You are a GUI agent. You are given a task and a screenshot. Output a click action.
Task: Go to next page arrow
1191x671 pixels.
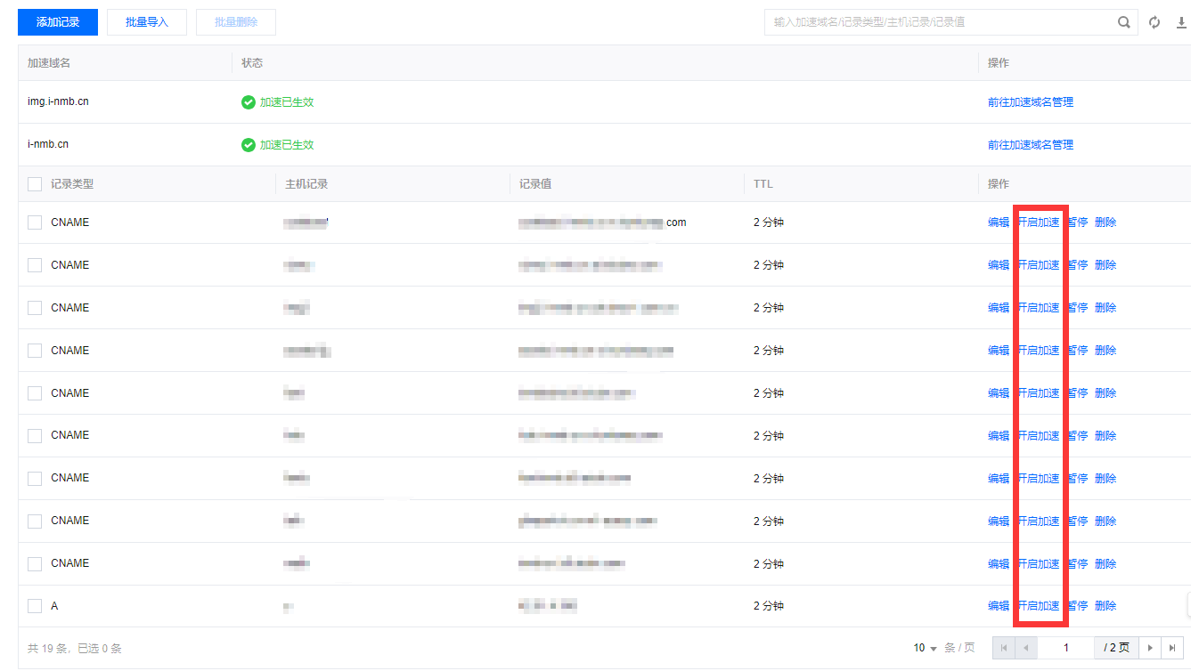tap(1151, 648)
